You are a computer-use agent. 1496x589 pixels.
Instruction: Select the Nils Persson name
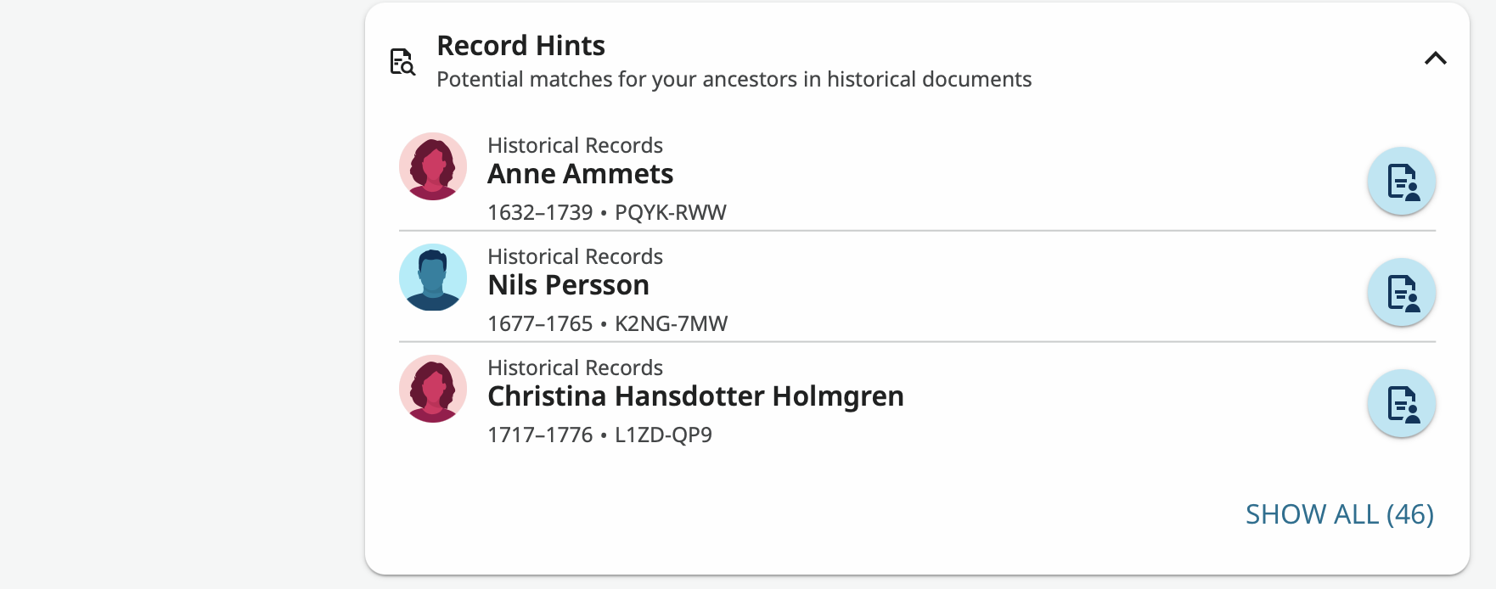pos(568,285)
